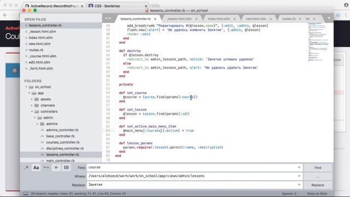Open Replace history dropdown arrow
Image resolution: width=350 pixels, height=197 pixels.
click(299, 185)
